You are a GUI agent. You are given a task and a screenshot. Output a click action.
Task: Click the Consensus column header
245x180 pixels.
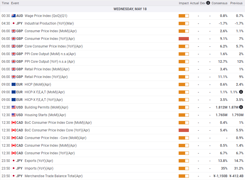[219, 3]
